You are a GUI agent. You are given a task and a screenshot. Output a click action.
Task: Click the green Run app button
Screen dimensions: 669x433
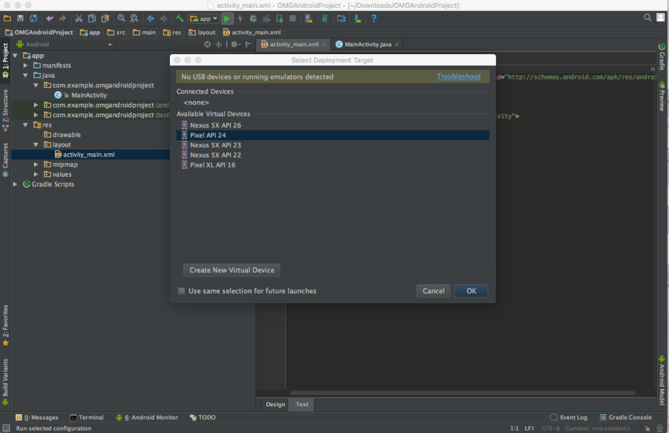[x=227, y=18]
